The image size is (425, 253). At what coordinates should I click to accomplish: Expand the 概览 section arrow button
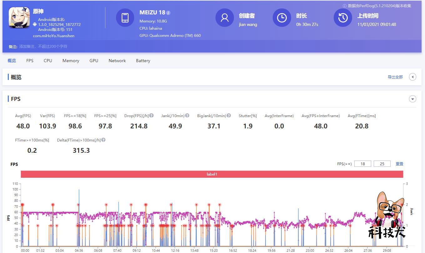(x=412, y=77)
